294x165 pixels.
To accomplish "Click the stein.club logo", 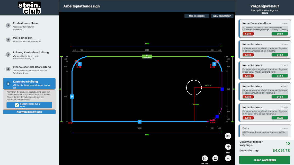I will 29,8.
